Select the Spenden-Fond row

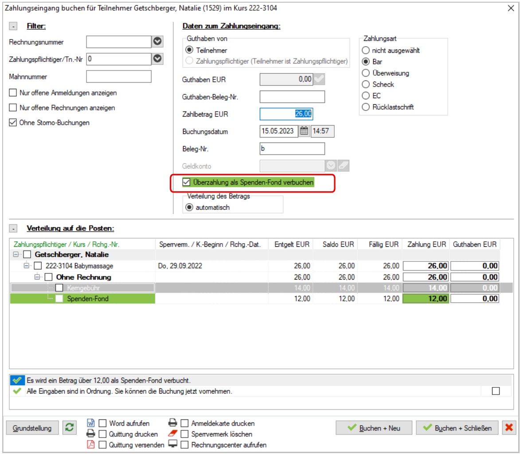255,299
